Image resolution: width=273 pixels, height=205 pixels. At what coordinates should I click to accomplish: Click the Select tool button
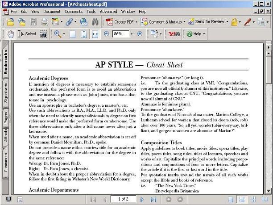tap(27, 34)
